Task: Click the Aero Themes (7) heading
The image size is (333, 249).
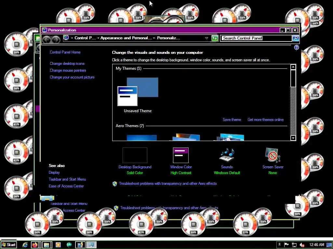Action: tap(130, 126)
